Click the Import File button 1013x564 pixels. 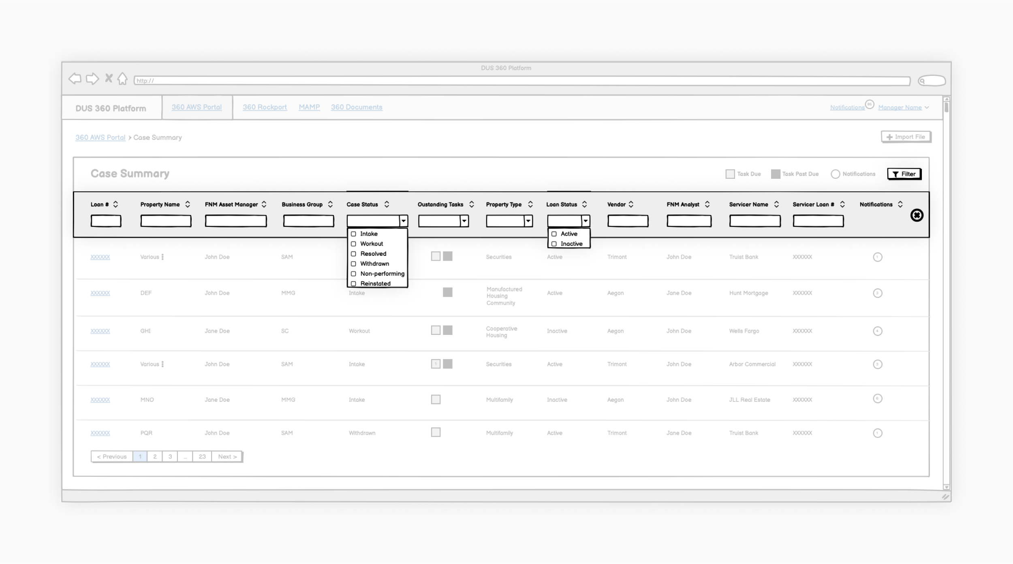[x=906, y=137]
